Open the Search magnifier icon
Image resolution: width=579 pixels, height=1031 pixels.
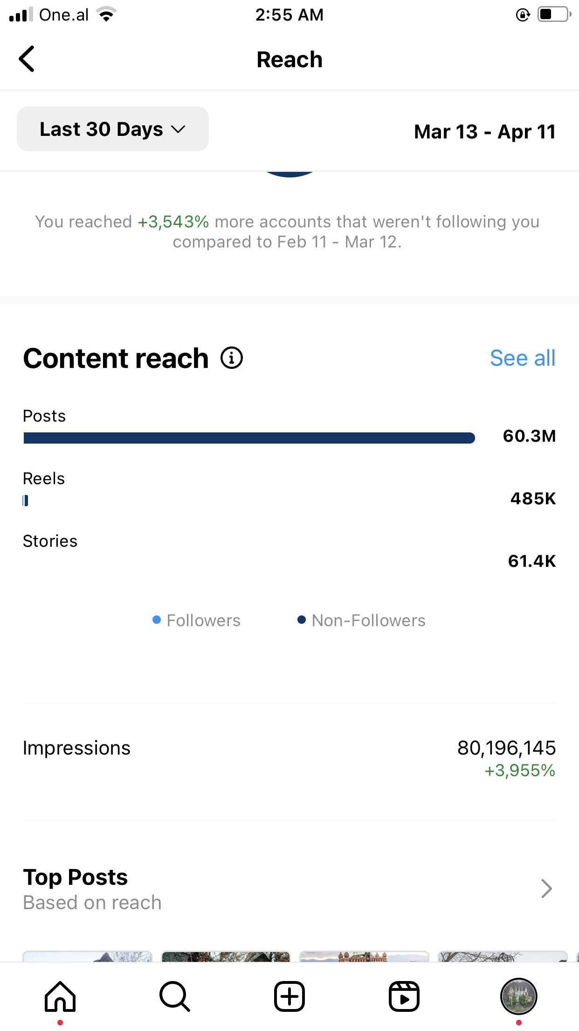click(x=175, y=996)
